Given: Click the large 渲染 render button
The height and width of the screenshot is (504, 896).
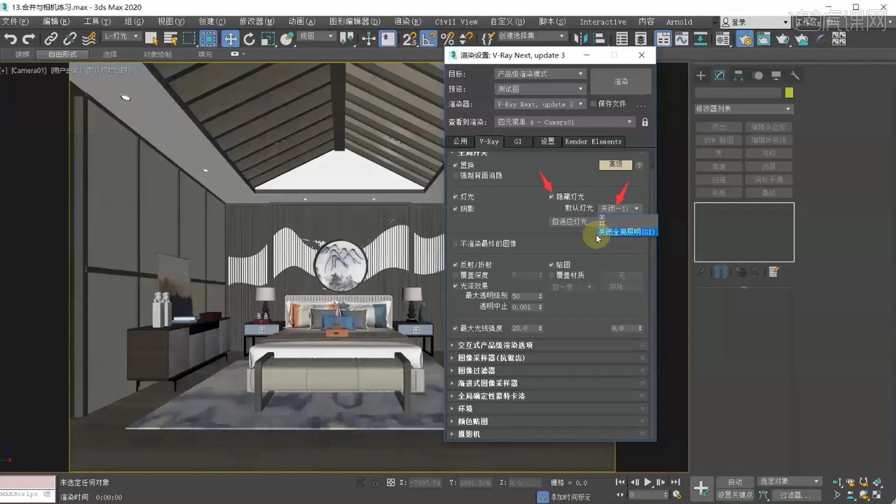Looking at the screenshot, I should pos(621,82).
